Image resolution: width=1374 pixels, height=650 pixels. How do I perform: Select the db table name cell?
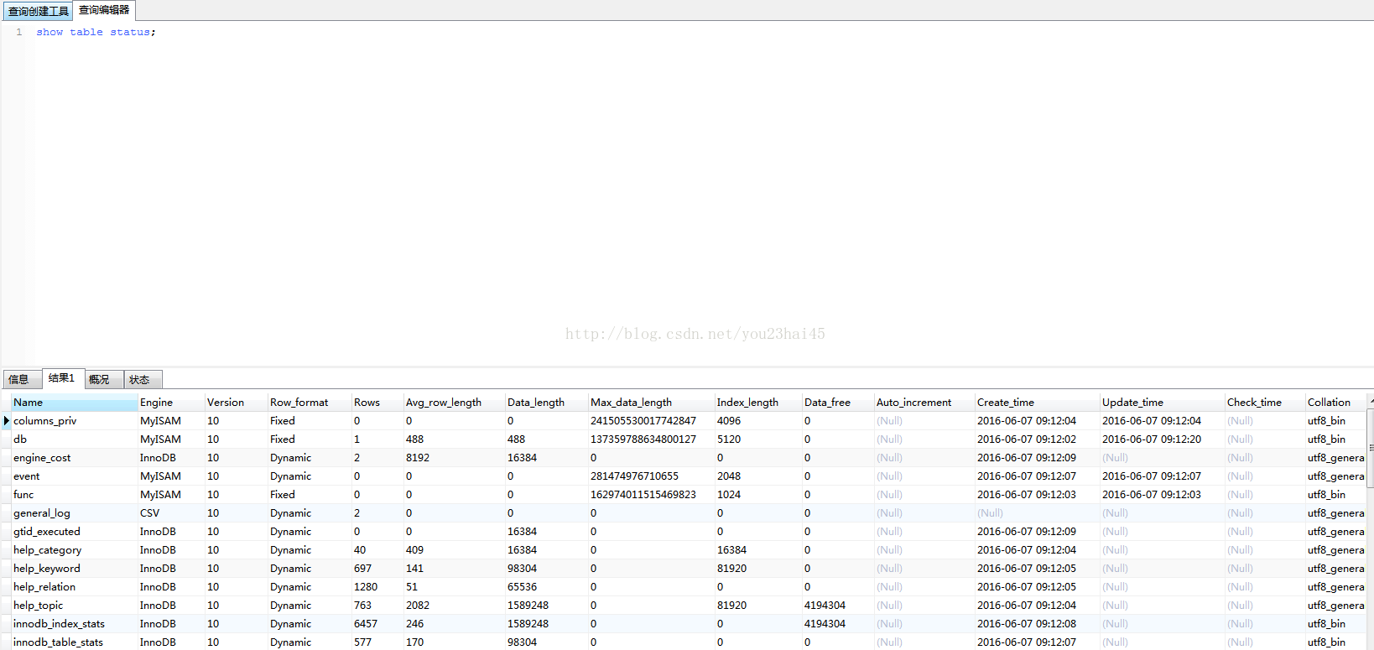pyautogui.click(x=74, y=439)
